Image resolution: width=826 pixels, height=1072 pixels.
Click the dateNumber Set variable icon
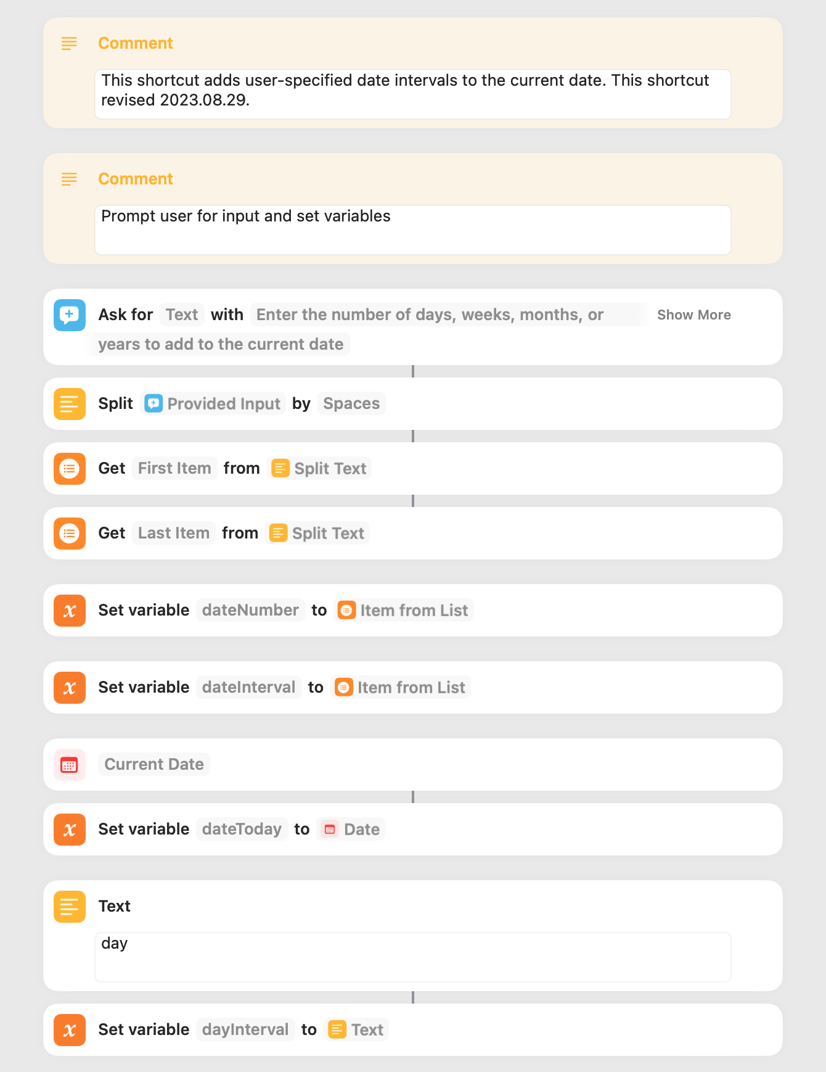(x=69, y=610)
